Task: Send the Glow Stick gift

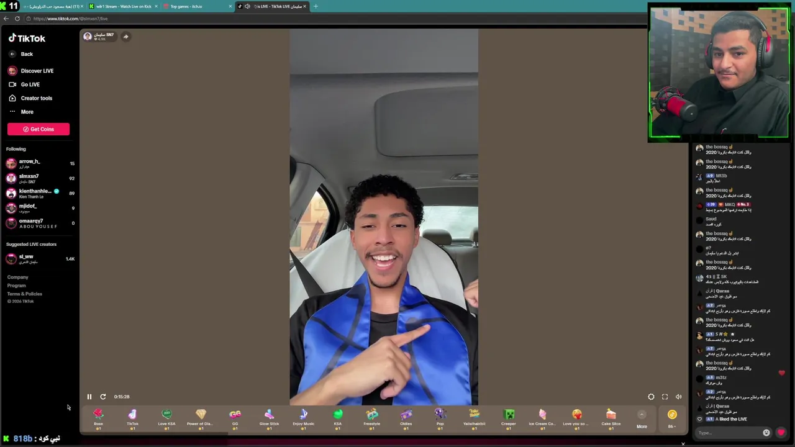Action: tap(269, 418)
